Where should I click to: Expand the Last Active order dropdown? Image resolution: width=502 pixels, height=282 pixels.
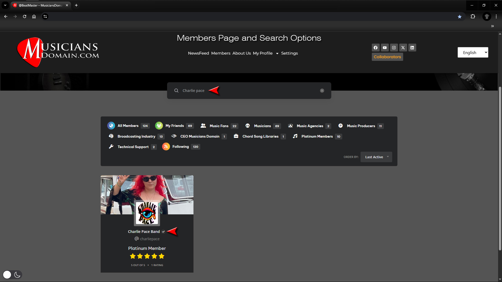coord(376,157)
